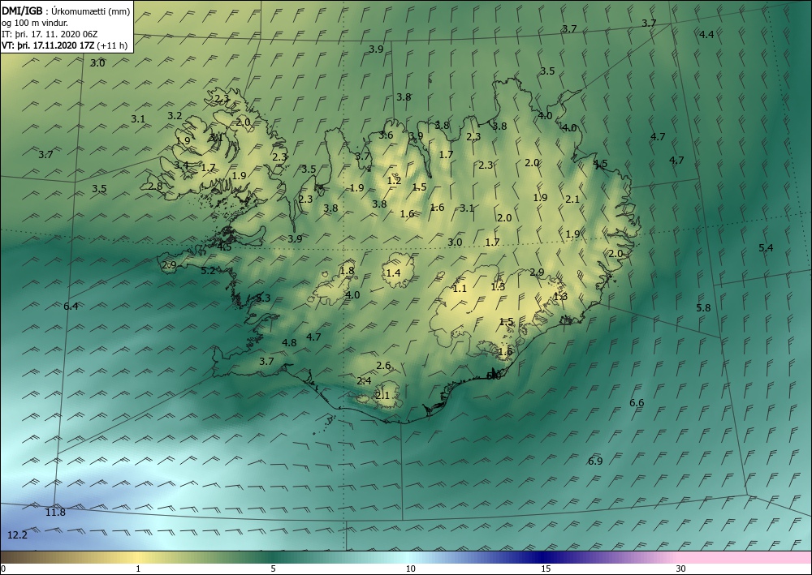Click the 11.8 value on the map
Screen dimensions: 812x575
(55, 513)
